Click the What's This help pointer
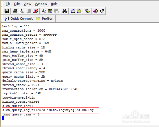Viewport: 159px width, 127px height. [102, 11]
